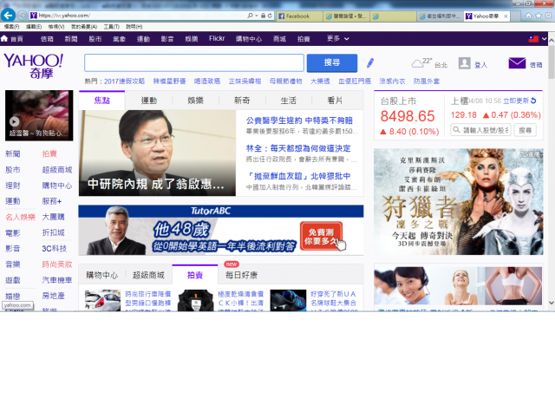
Task: Click the Yahoo home house icon
Action: click(x=4, y=38)
